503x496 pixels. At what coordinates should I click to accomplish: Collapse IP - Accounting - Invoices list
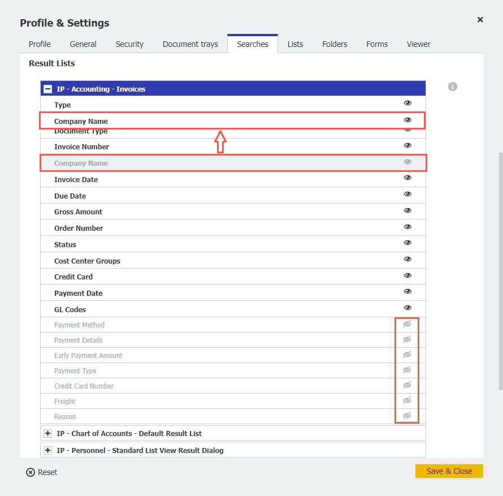pos(48,89)
